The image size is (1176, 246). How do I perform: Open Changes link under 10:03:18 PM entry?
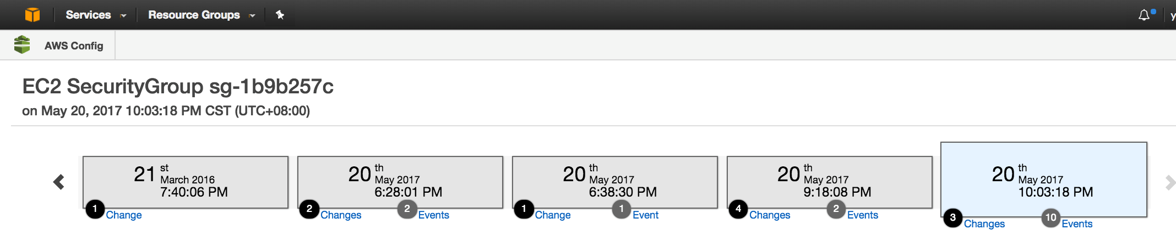[984, 224]
